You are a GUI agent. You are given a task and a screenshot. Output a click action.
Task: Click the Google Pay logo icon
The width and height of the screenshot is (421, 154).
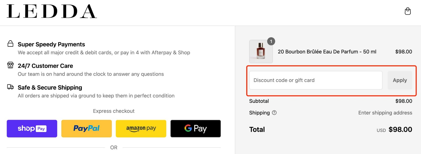196,128
